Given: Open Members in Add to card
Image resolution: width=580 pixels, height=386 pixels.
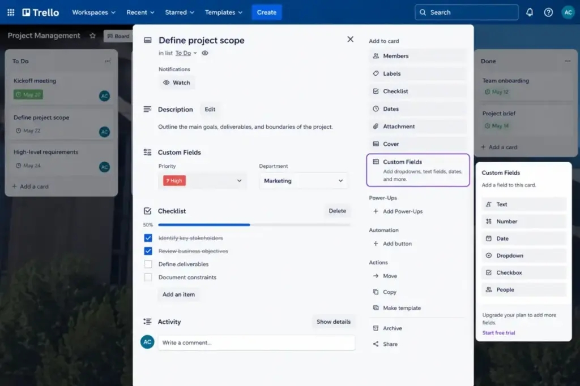Looking at the screenshot, I should [417, 56].
